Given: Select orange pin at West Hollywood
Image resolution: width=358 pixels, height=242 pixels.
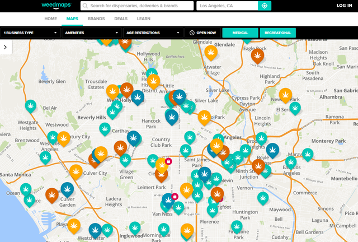Looking at the screenshot, I should (127, 90).
